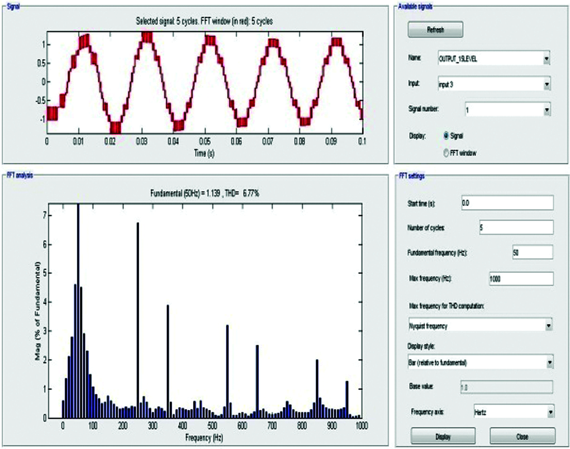Open the Name dropdown showing OUTPUT_15LEVEL
The height and width of the screenshot is (449, 570).
[494, 58]
